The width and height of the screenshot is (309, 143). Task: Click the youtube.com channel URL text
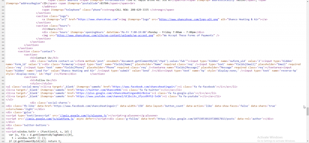119,96
